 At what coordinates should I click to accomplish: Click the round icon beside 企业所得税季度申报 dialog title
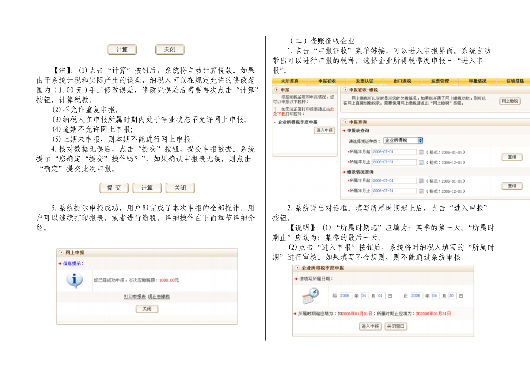pos(298,268)
